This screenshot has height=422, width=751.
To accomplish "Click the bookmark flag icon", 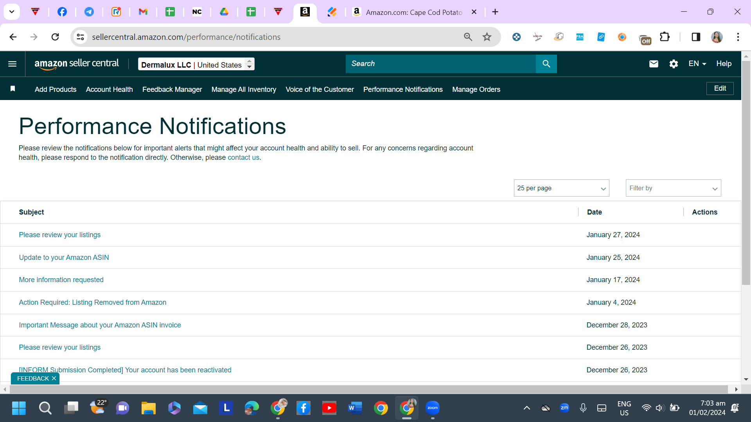I will [x=13, y=89].
